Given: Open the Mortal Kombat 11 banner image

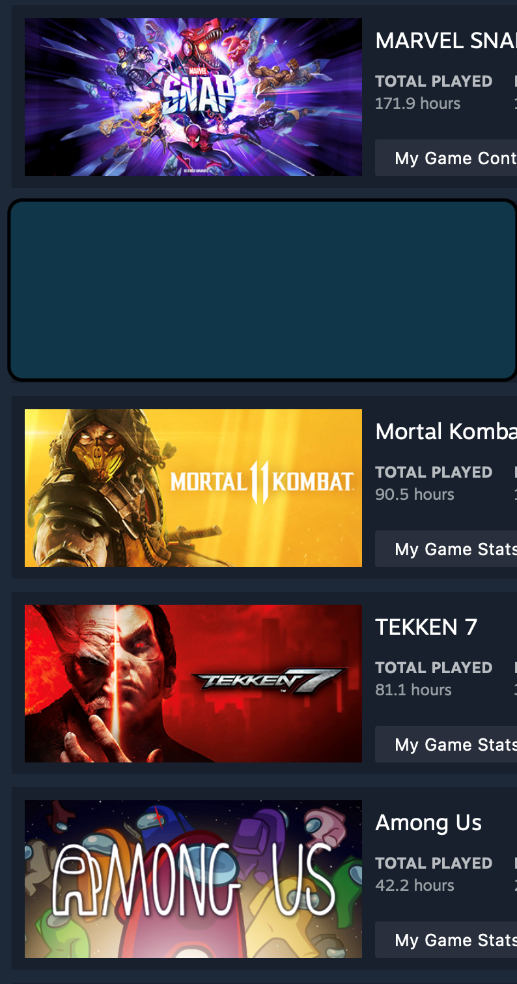Looking at the screenshot, I should [193, 488].
